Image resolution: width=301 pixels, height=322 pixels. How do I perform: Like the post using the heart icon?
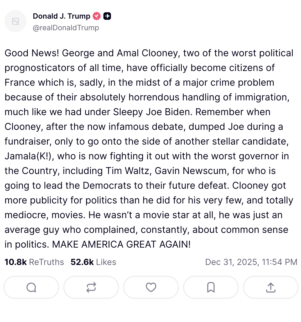tap(151, 287)
